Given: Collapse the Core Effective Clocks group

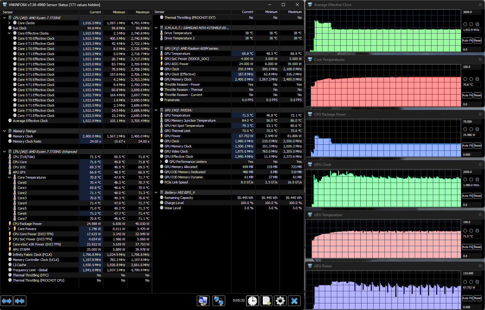Looking at the screenshot, I should point(9,33).
